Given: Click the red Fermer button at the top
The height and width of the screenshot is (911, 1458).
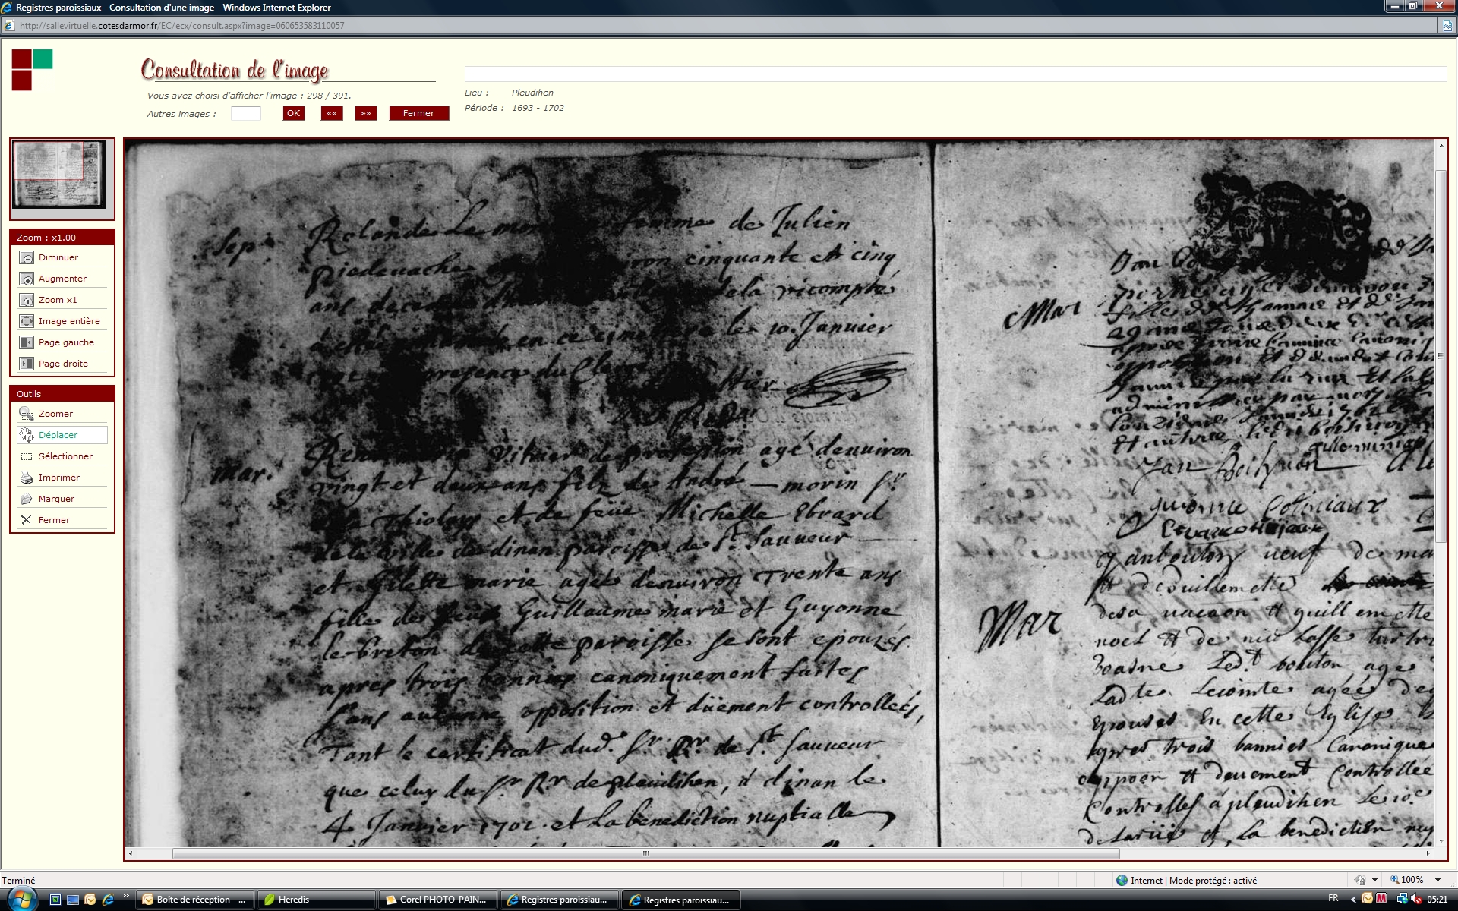Looking at the screenshot, I should click(418, 114).
